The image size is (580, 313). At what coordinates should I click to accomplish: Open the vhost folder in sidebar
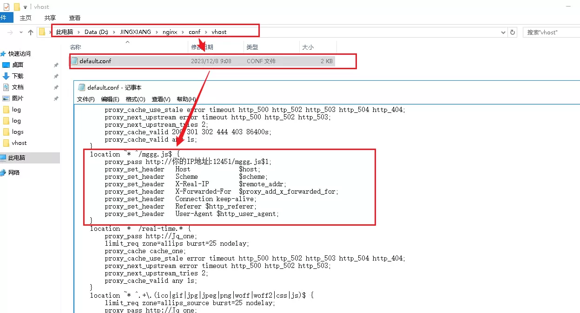click(x=19, y=143)
